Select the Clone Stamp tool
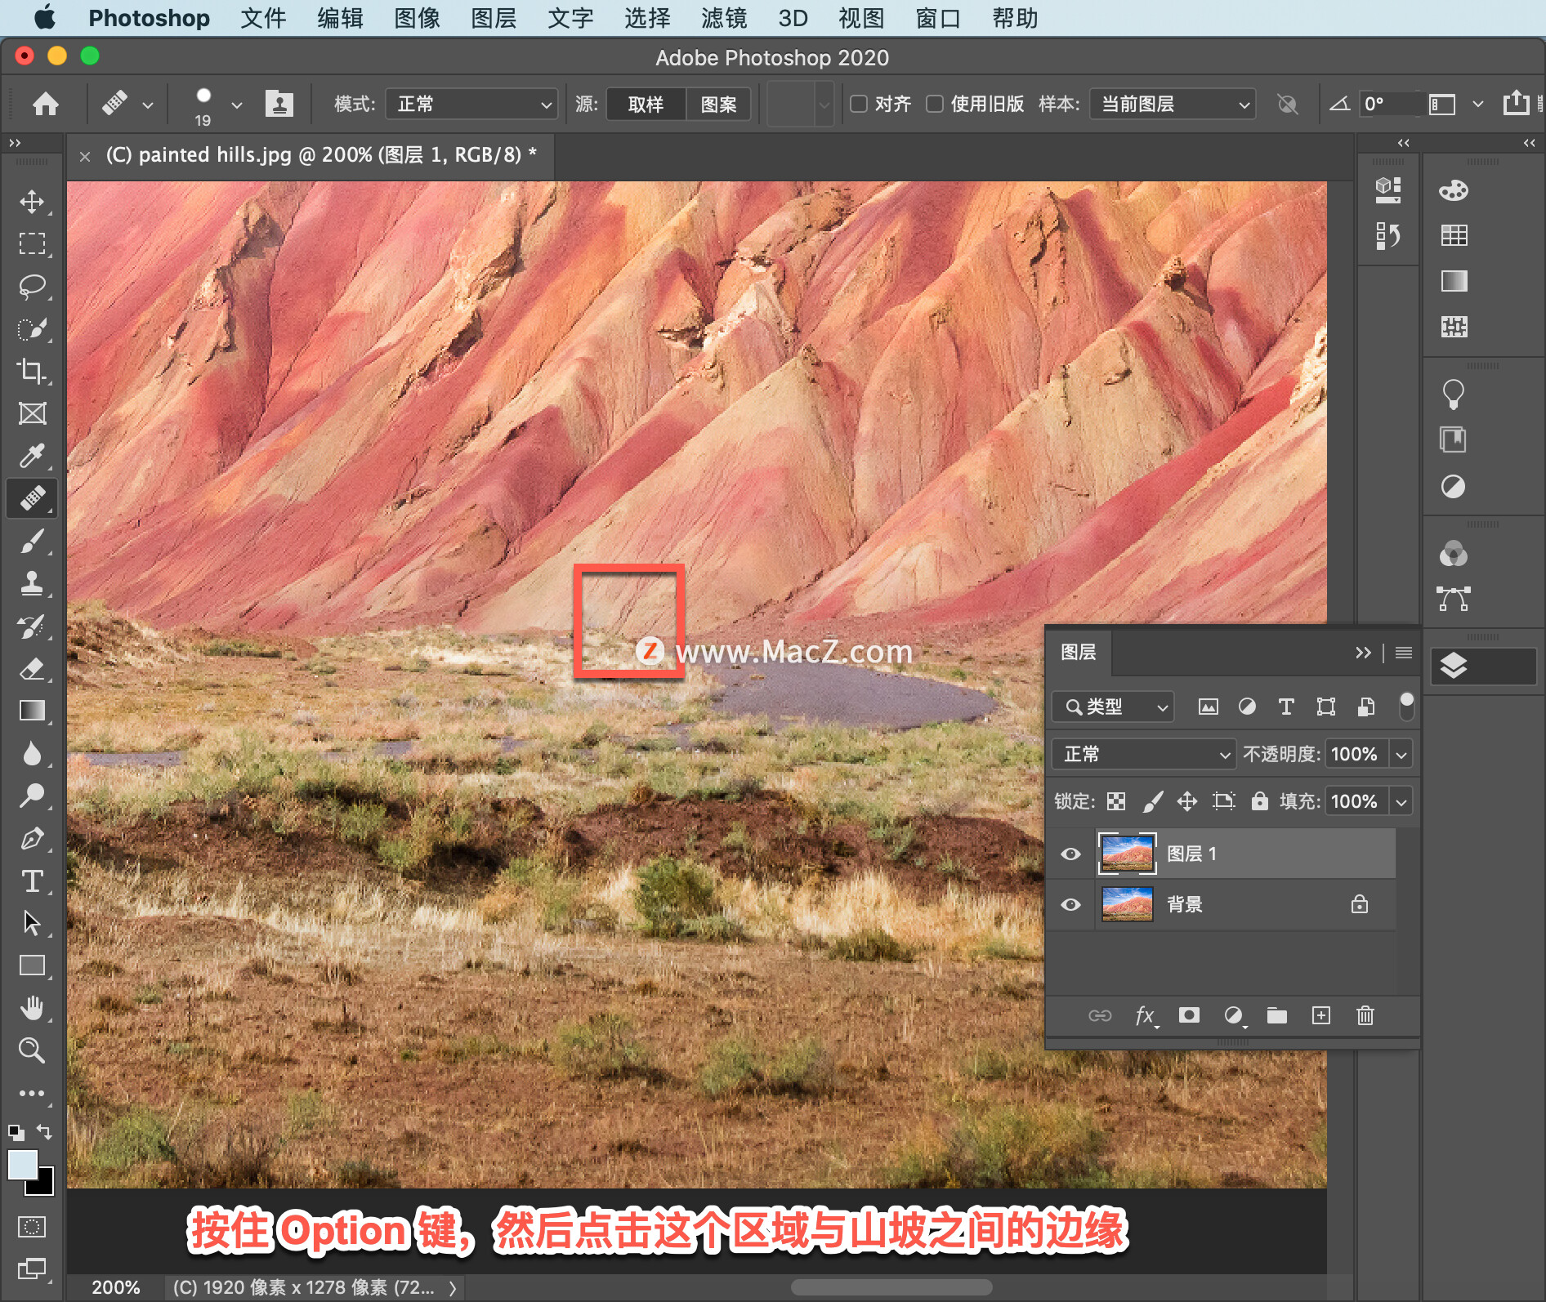The image size is (1546, 1302). coord(32,583)
